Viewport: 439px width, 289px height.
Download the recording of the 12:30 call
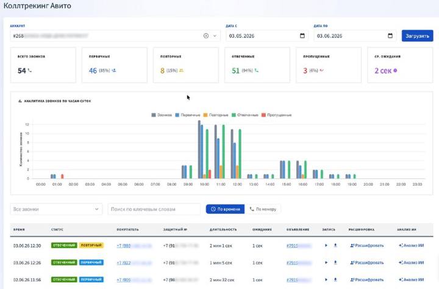(x=335, y=245)
